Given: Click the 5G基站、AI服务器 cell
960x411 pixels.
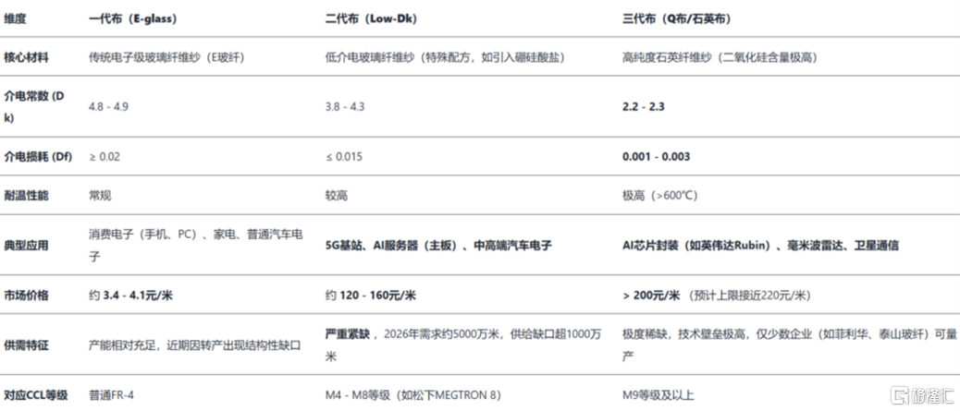Looking at the screenshot, I should click(438, 246).
